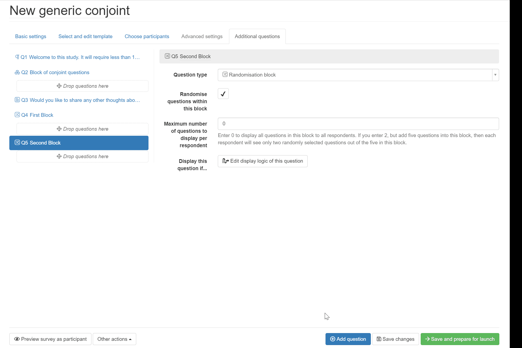This screenshot has height=348, width=522.
Task: Open the Question type dropdown arrow
Action: (x=495, y=75)
